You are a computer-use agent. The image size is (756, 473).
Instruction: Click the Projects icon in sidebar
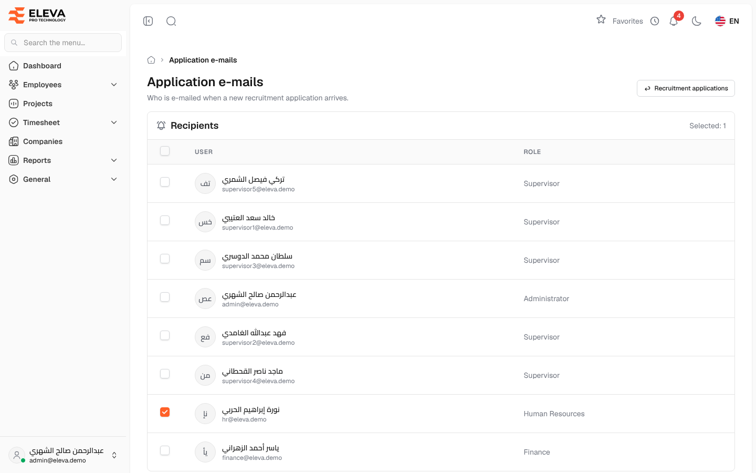tap(14, 104)
